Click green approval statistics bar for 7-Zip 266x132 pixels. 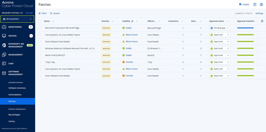click(x=245, y=62)
